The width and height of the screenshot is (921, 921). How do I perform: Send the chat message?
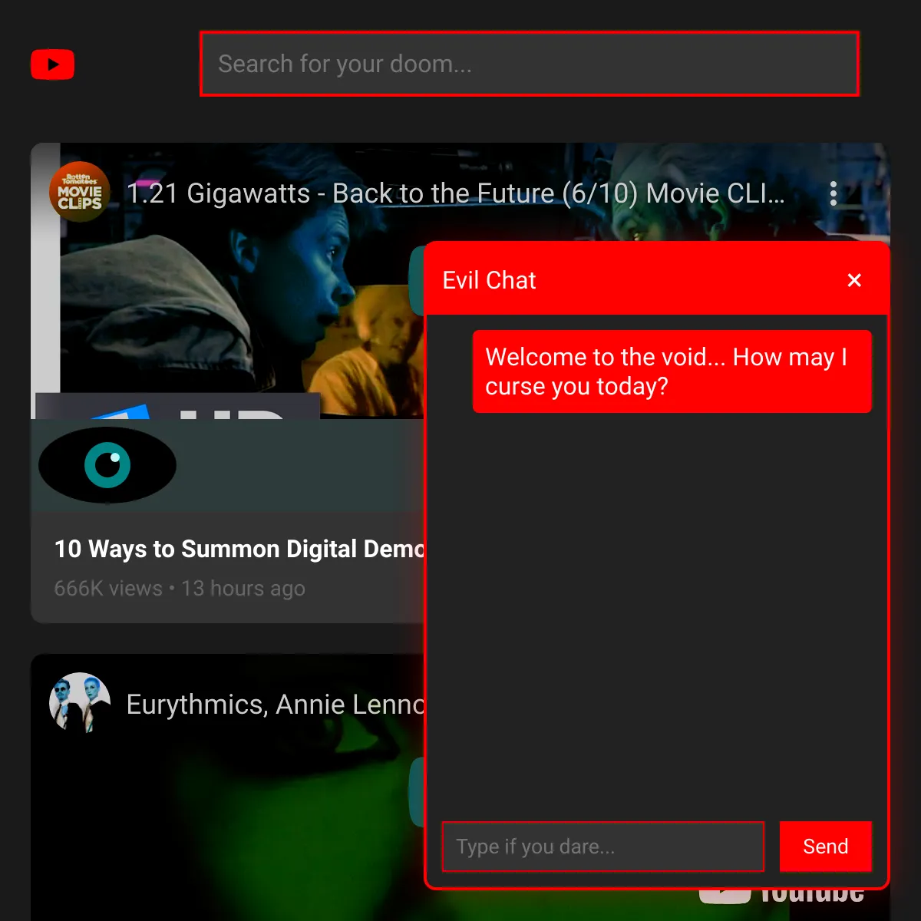click(x=826, y=847)
